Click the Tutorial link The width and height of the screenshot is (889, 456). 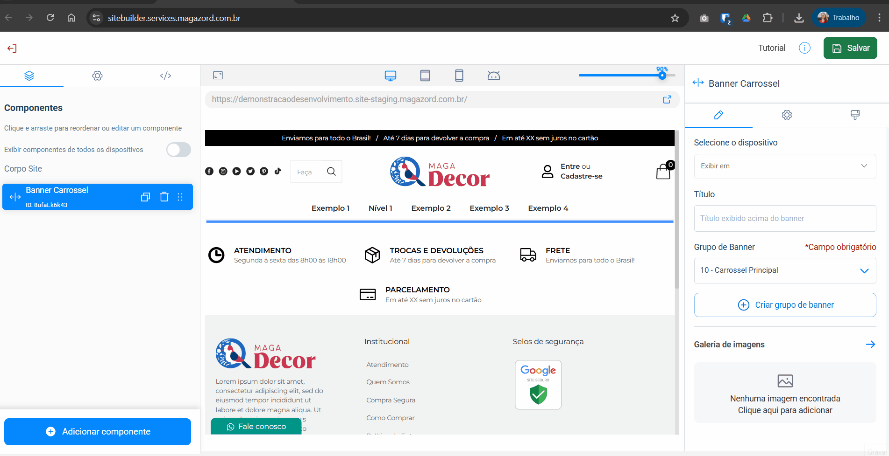[x=772, y=48]
